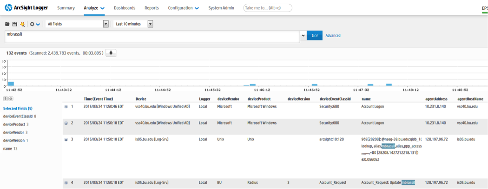The height and width of the screenshot is (189, 488).
Task: Click the Device column header
Action: pyautogui.click(x=141, y=99)
